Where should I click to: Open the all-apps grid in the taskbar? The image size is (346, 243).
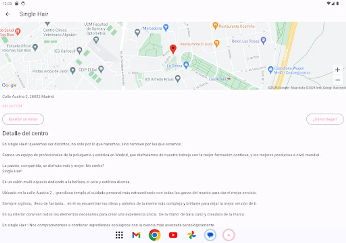coord(118,235)
